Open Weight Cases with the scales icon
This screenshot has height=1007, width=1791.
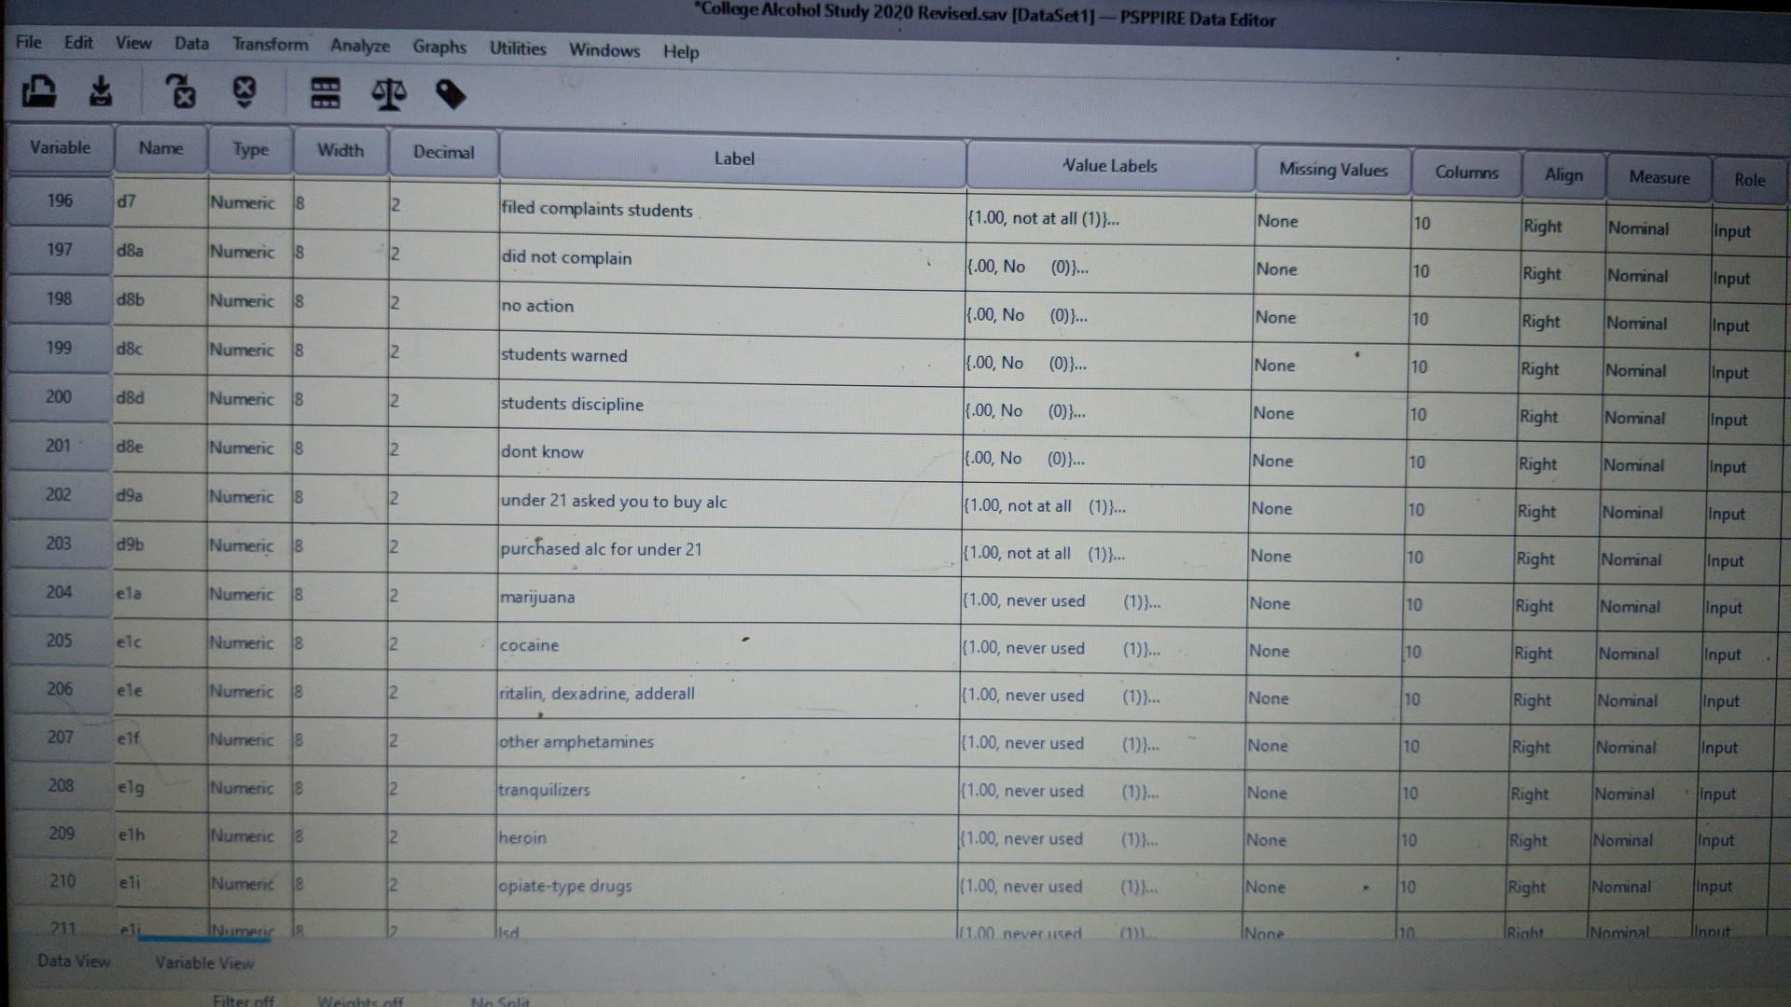388,93
